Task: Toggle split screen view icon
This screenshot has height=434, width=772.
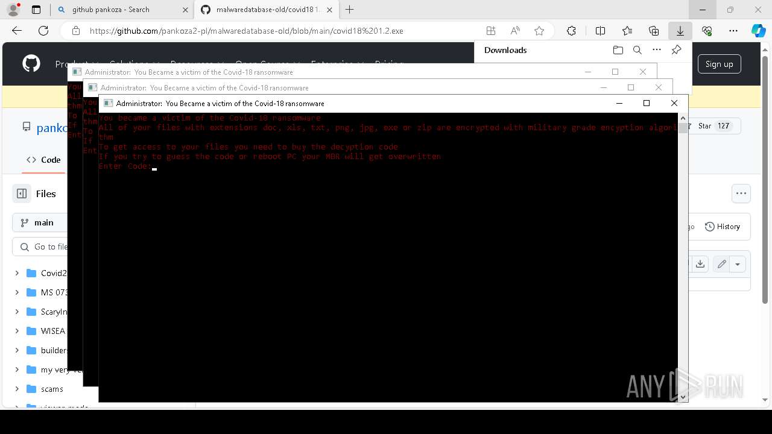Action: pyautogui.click(x=600, y=31)
